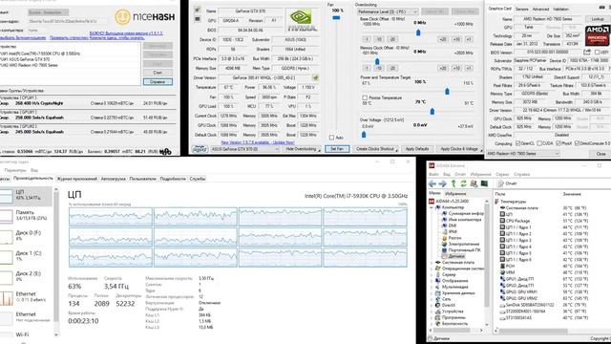Select Память in Task Manager sidebar
This screenshot has width=611, height=344.
[x=26, y=216]
